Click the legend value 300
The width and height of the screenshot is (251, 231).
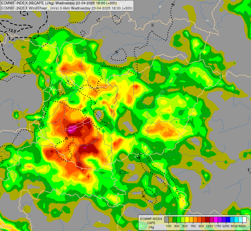point(177,226)
